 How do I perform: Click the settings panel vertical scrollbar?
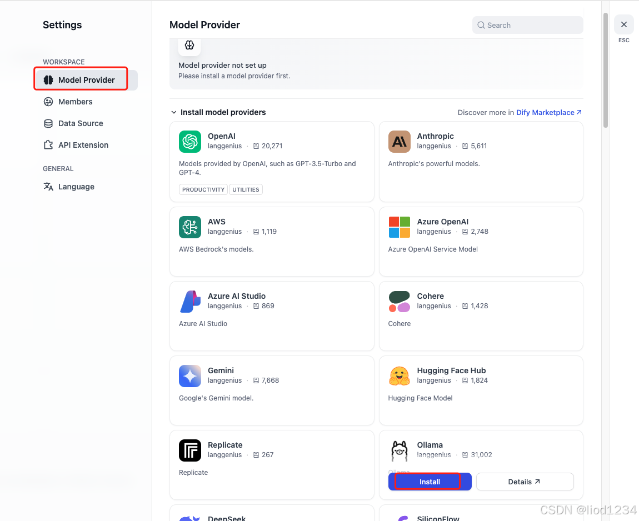(606, 70)
